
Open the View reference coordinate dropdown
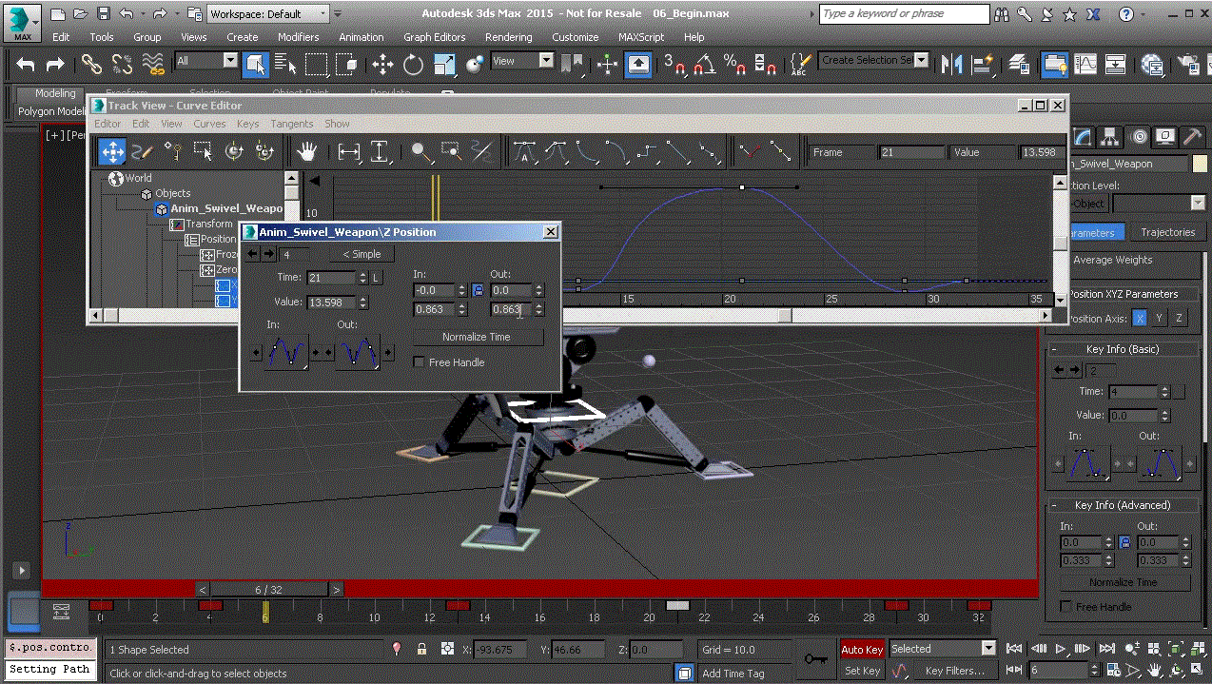[521, 61]
